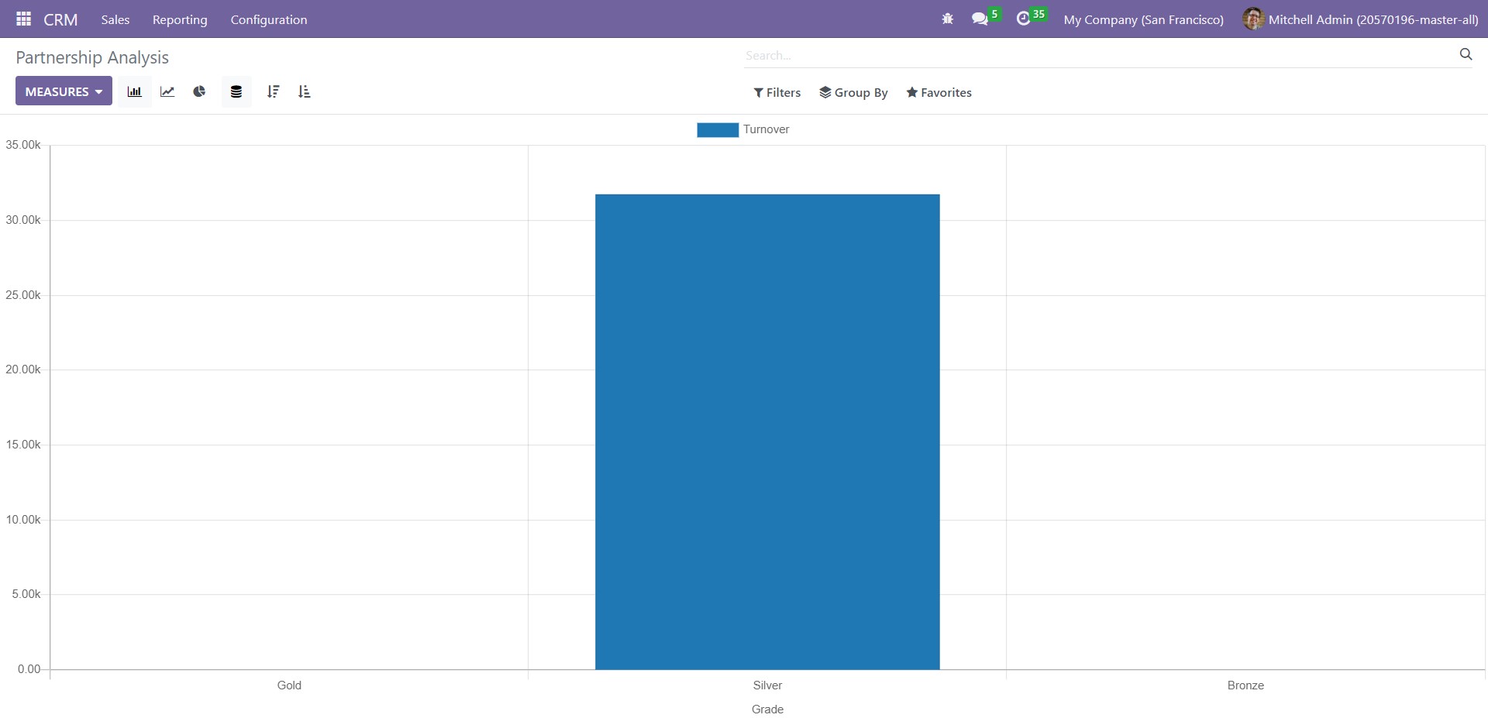Click the Silver axis label
The width and height of the screenshot is (1488, 718).
pos(767,685)
